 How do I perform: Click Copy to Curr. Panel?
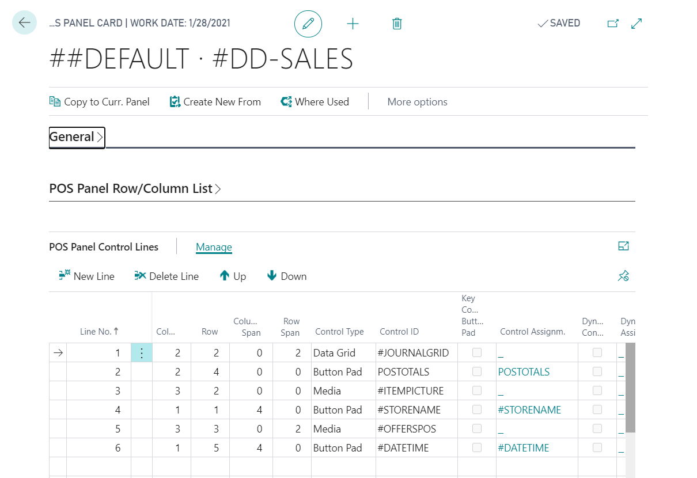100,102
